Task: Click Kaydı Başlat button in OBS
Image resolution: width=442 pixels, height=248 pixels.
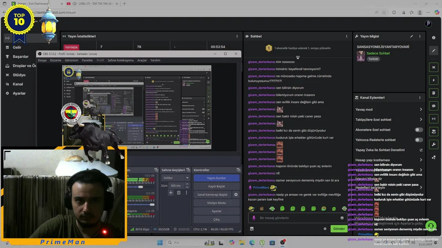Action: [216, 186]
